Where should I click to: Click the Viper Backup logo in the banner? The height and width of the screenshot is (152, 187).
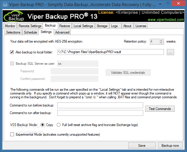(x=14, y=16)
